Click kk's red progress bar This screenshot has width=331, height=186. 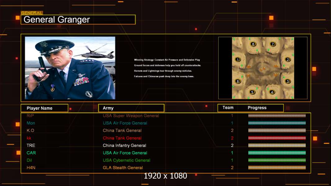(277, 138)
